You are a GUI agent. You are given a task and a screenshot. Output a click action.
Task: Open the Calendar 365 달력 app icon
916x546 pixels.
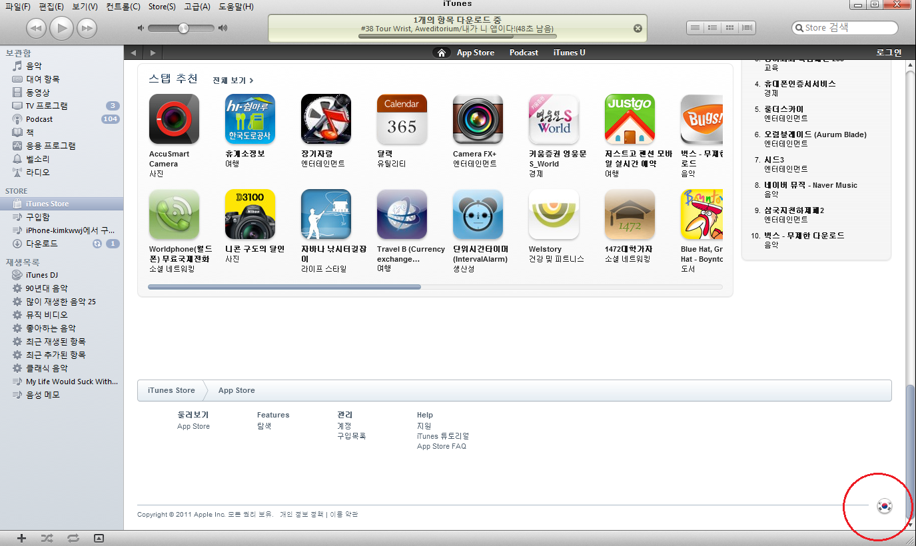click(x=402, y=119)
